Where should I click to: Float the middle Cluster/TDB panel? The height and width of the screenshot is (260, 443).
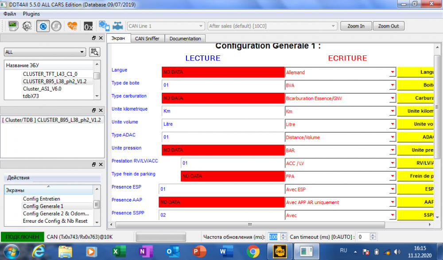click(x=94, y=110)
